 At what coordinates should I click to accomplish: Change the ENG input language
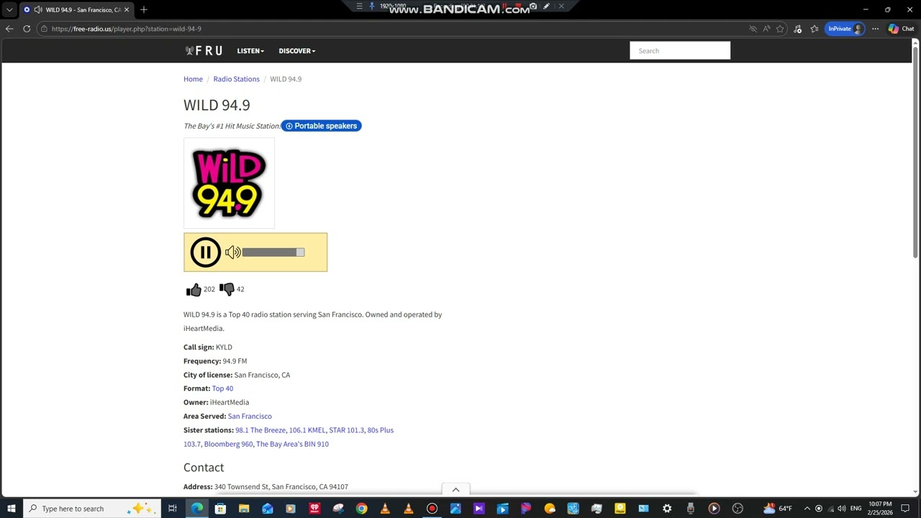pos(856,509)
